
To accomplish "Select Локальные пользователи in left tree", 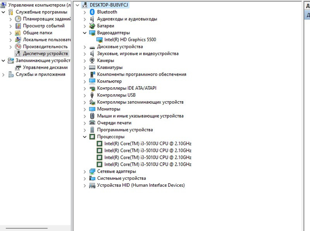I will [x=46, y=40].
